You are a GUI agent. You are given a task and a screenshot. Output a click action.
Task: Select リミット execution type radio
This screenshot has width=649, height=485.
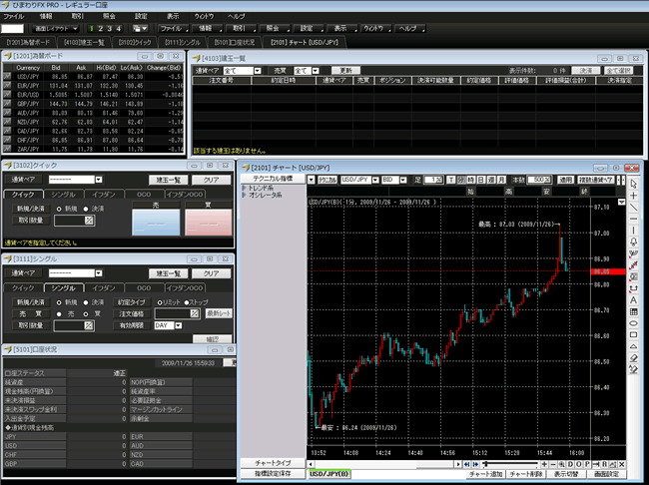point(160,302)
